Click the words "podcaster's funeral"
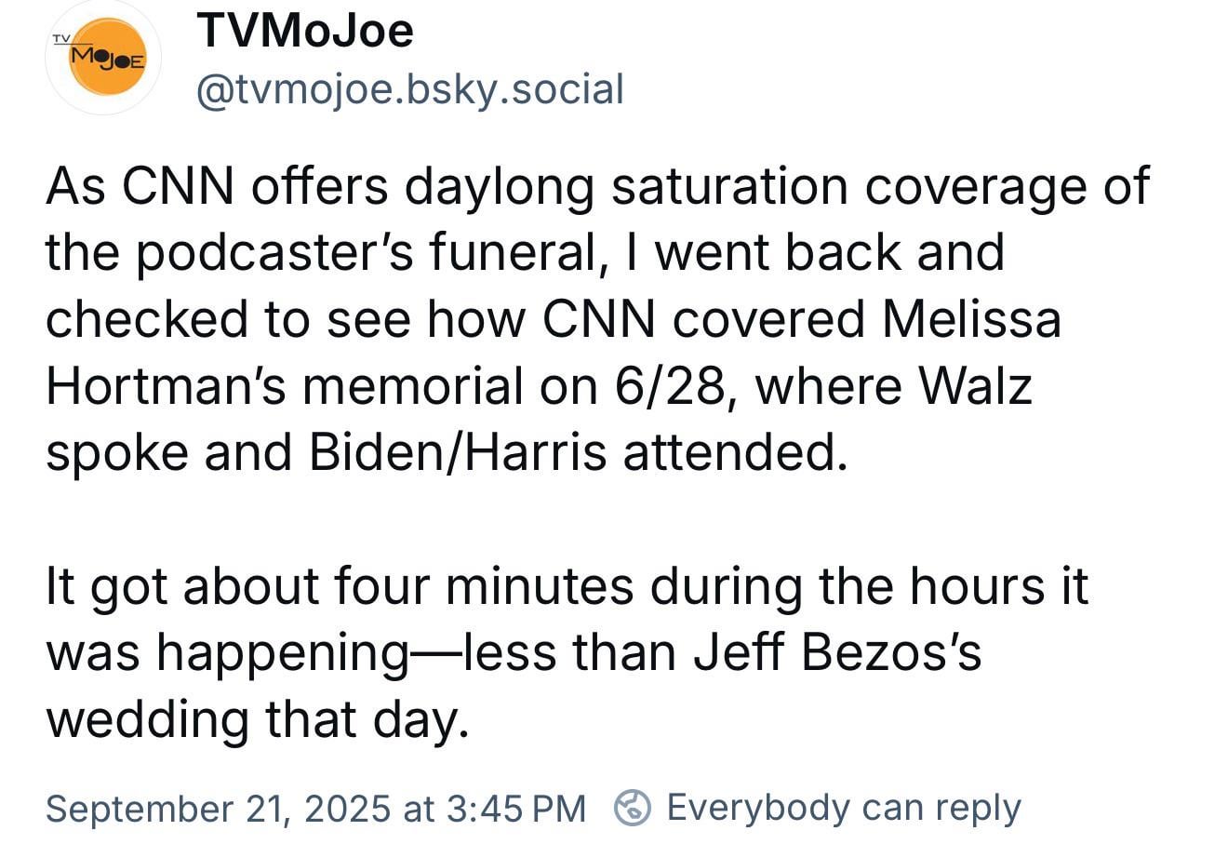Image resolution: width=1228 pixels, height=844 pixels. click(368, 253)
